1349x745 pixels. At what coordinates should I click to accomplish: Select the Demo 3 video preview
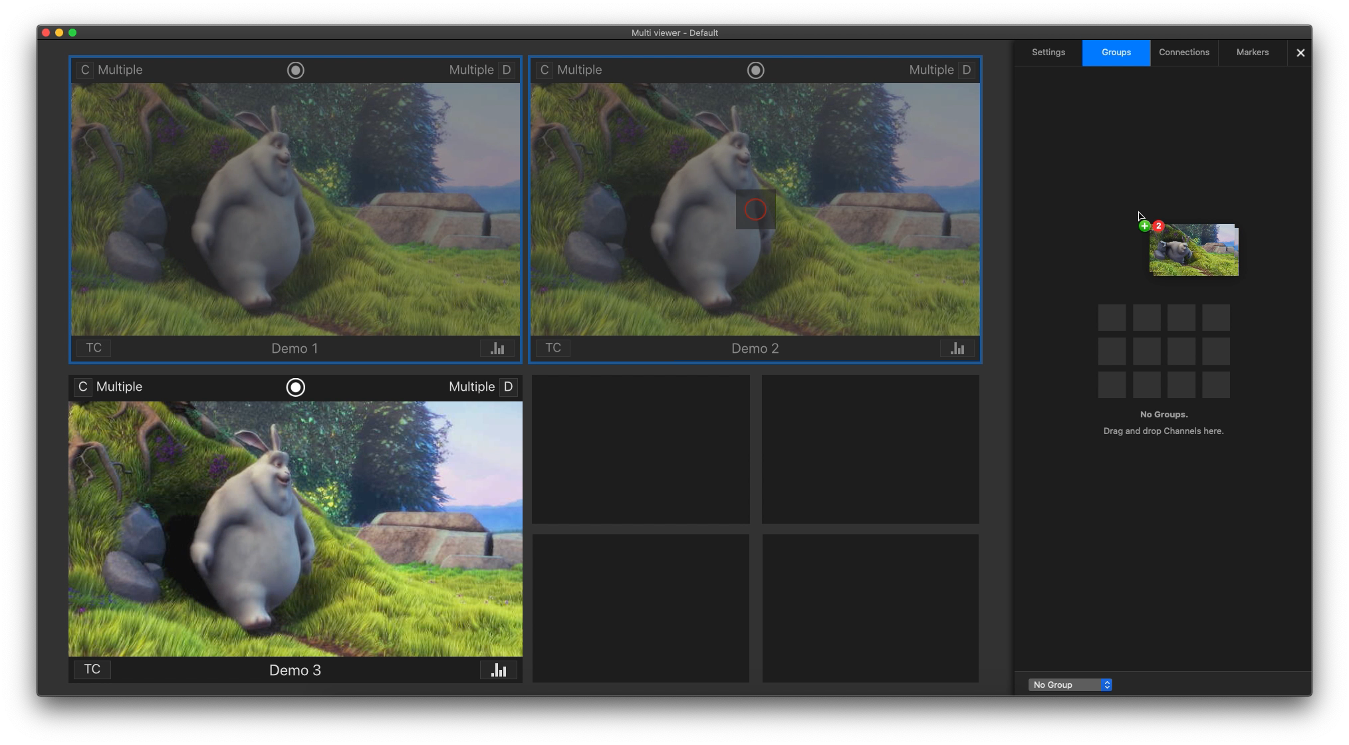(x=296, y=529)
